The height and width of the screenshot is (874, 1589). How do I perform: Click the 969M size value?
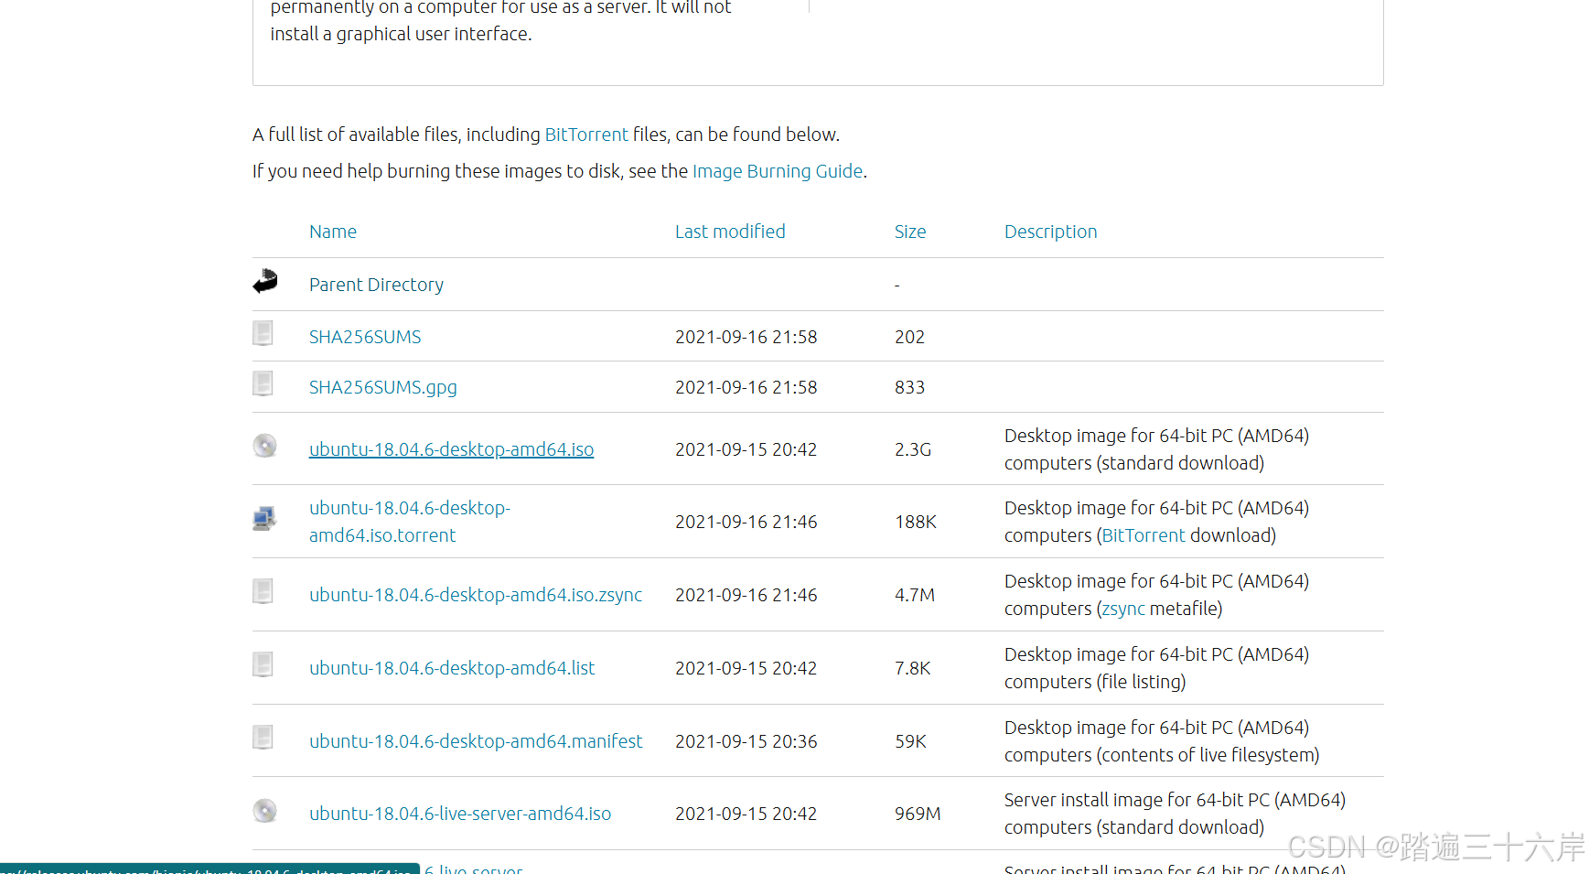pyautogui.click(x=918, y=814)
